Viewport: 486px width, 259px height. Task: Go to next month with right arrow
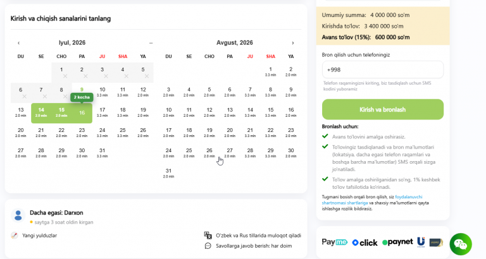[x=293, y=43]
